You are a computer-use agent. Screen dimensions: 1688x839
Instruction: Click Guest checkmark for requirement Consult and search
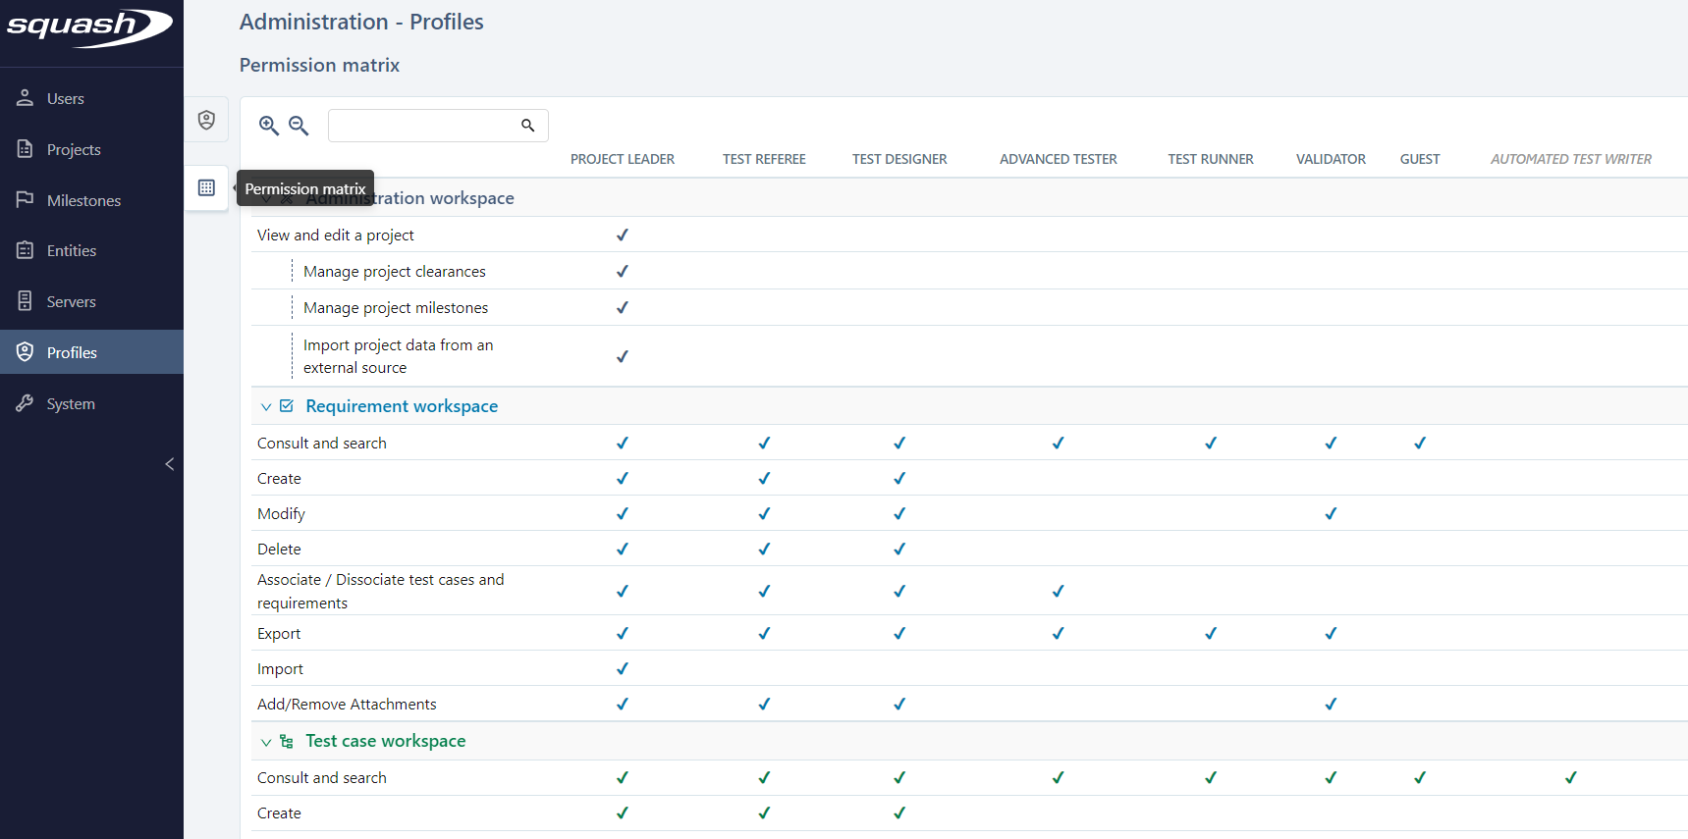[1419, 444]
